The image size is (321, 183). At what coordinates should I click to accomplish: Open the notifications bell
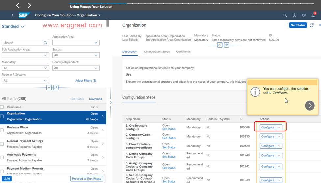(x=313, y=15)
